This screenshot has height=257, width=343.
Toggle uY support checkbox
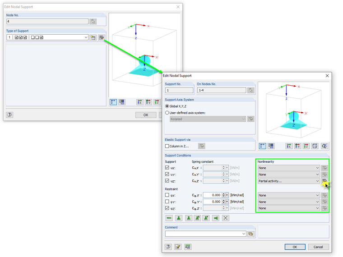point(167,174)
